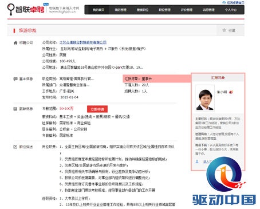
Task: Switch to the 简历管理 tab
Action: (x=120, y=10)
